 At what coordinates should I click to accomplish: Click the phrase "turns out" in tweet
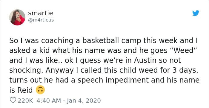tap(23, 80)
